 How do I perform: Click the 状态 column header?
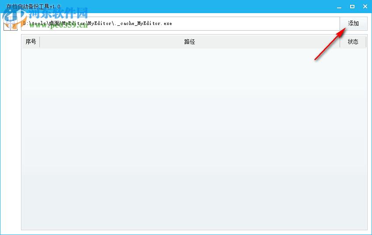coord(353,42)
